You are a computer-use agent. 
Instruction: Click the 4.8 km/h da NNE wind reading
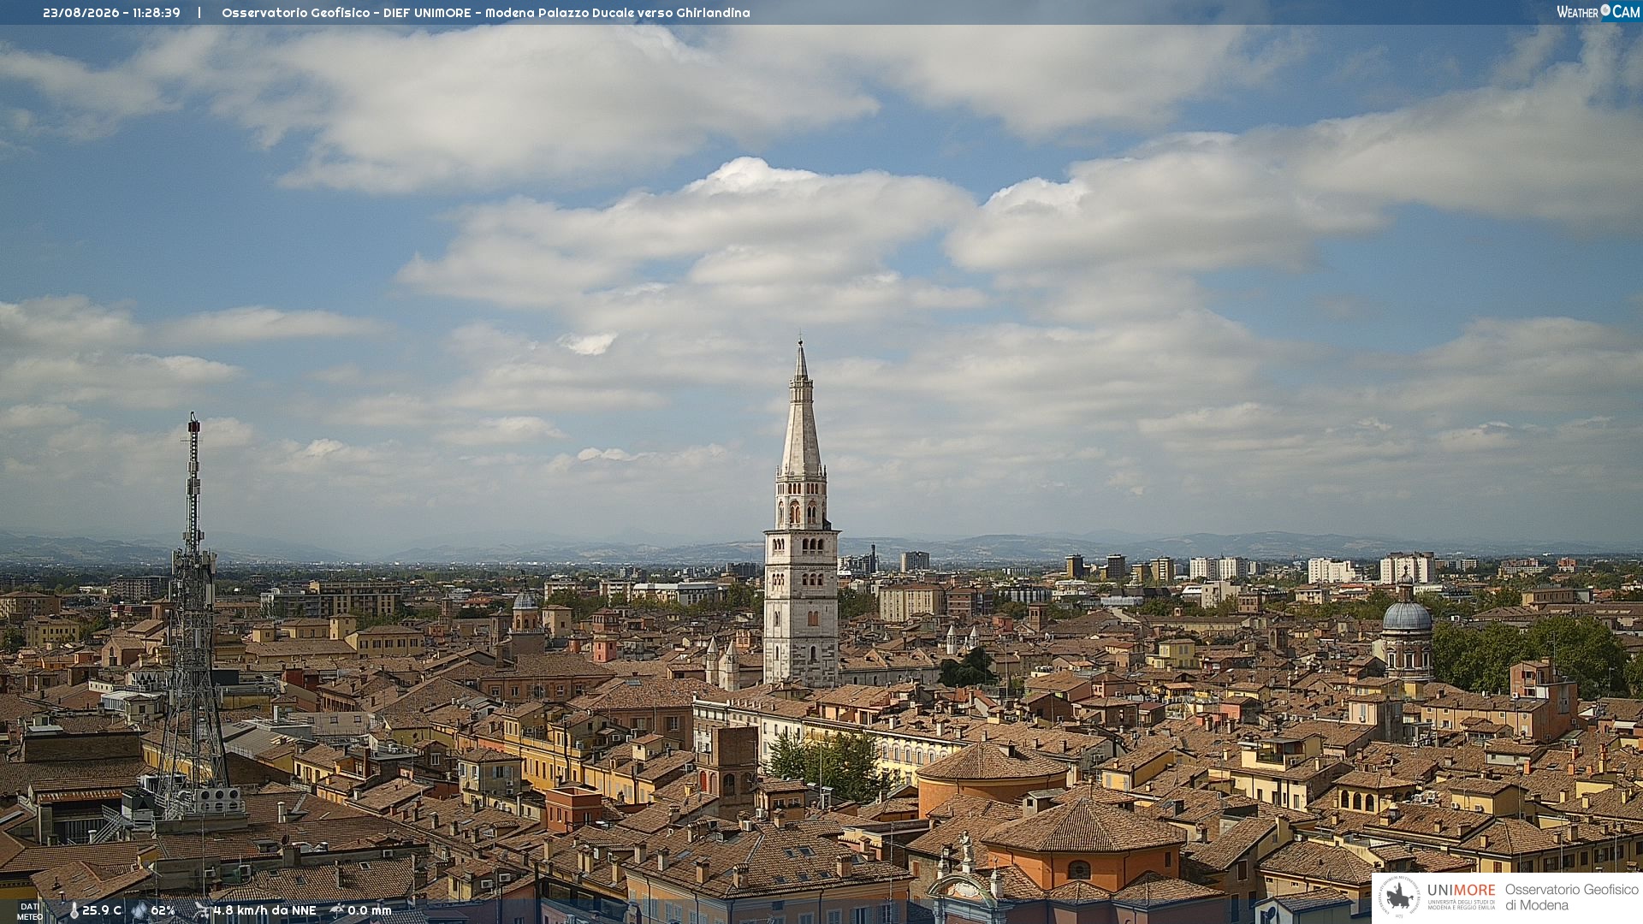tap(264, 910)
